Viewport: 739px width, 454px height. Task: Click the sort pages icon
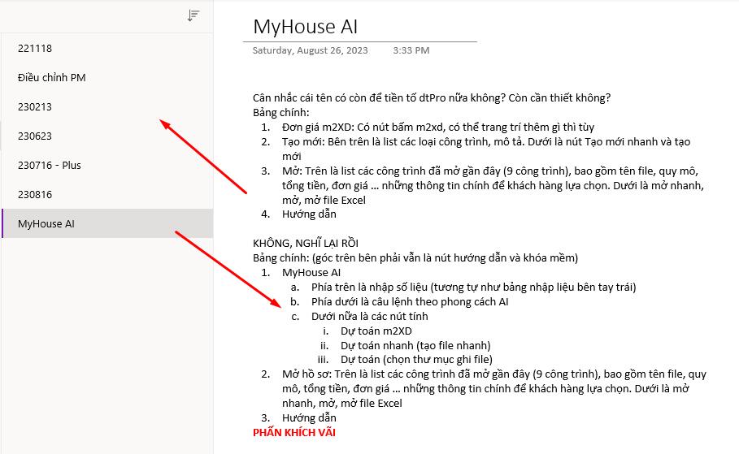(x=193, y=15)
